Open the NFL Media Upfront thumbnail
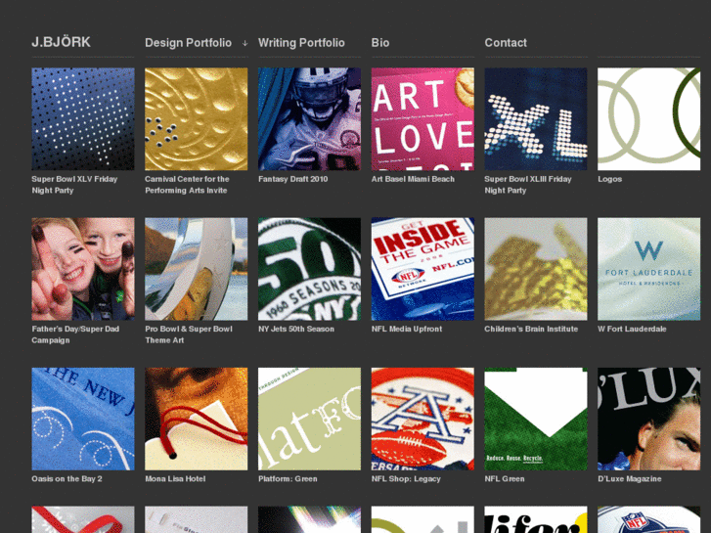The image size is (711, 533). coord(422,269)
